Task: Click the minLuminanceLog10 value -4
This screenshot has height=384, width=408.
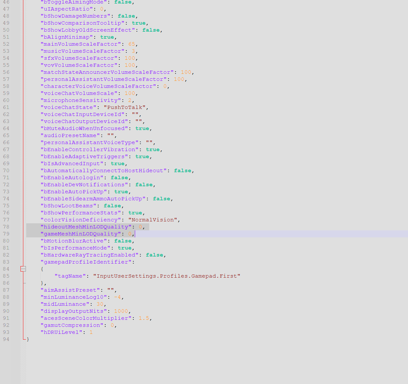Action: click(118, 297)
